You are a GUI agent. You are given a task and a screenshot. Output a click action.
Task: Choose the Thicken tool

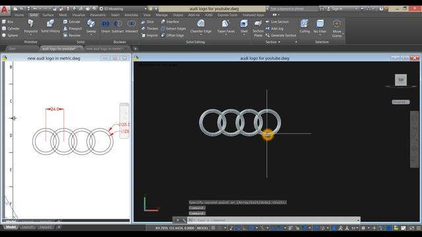[150, 28]
